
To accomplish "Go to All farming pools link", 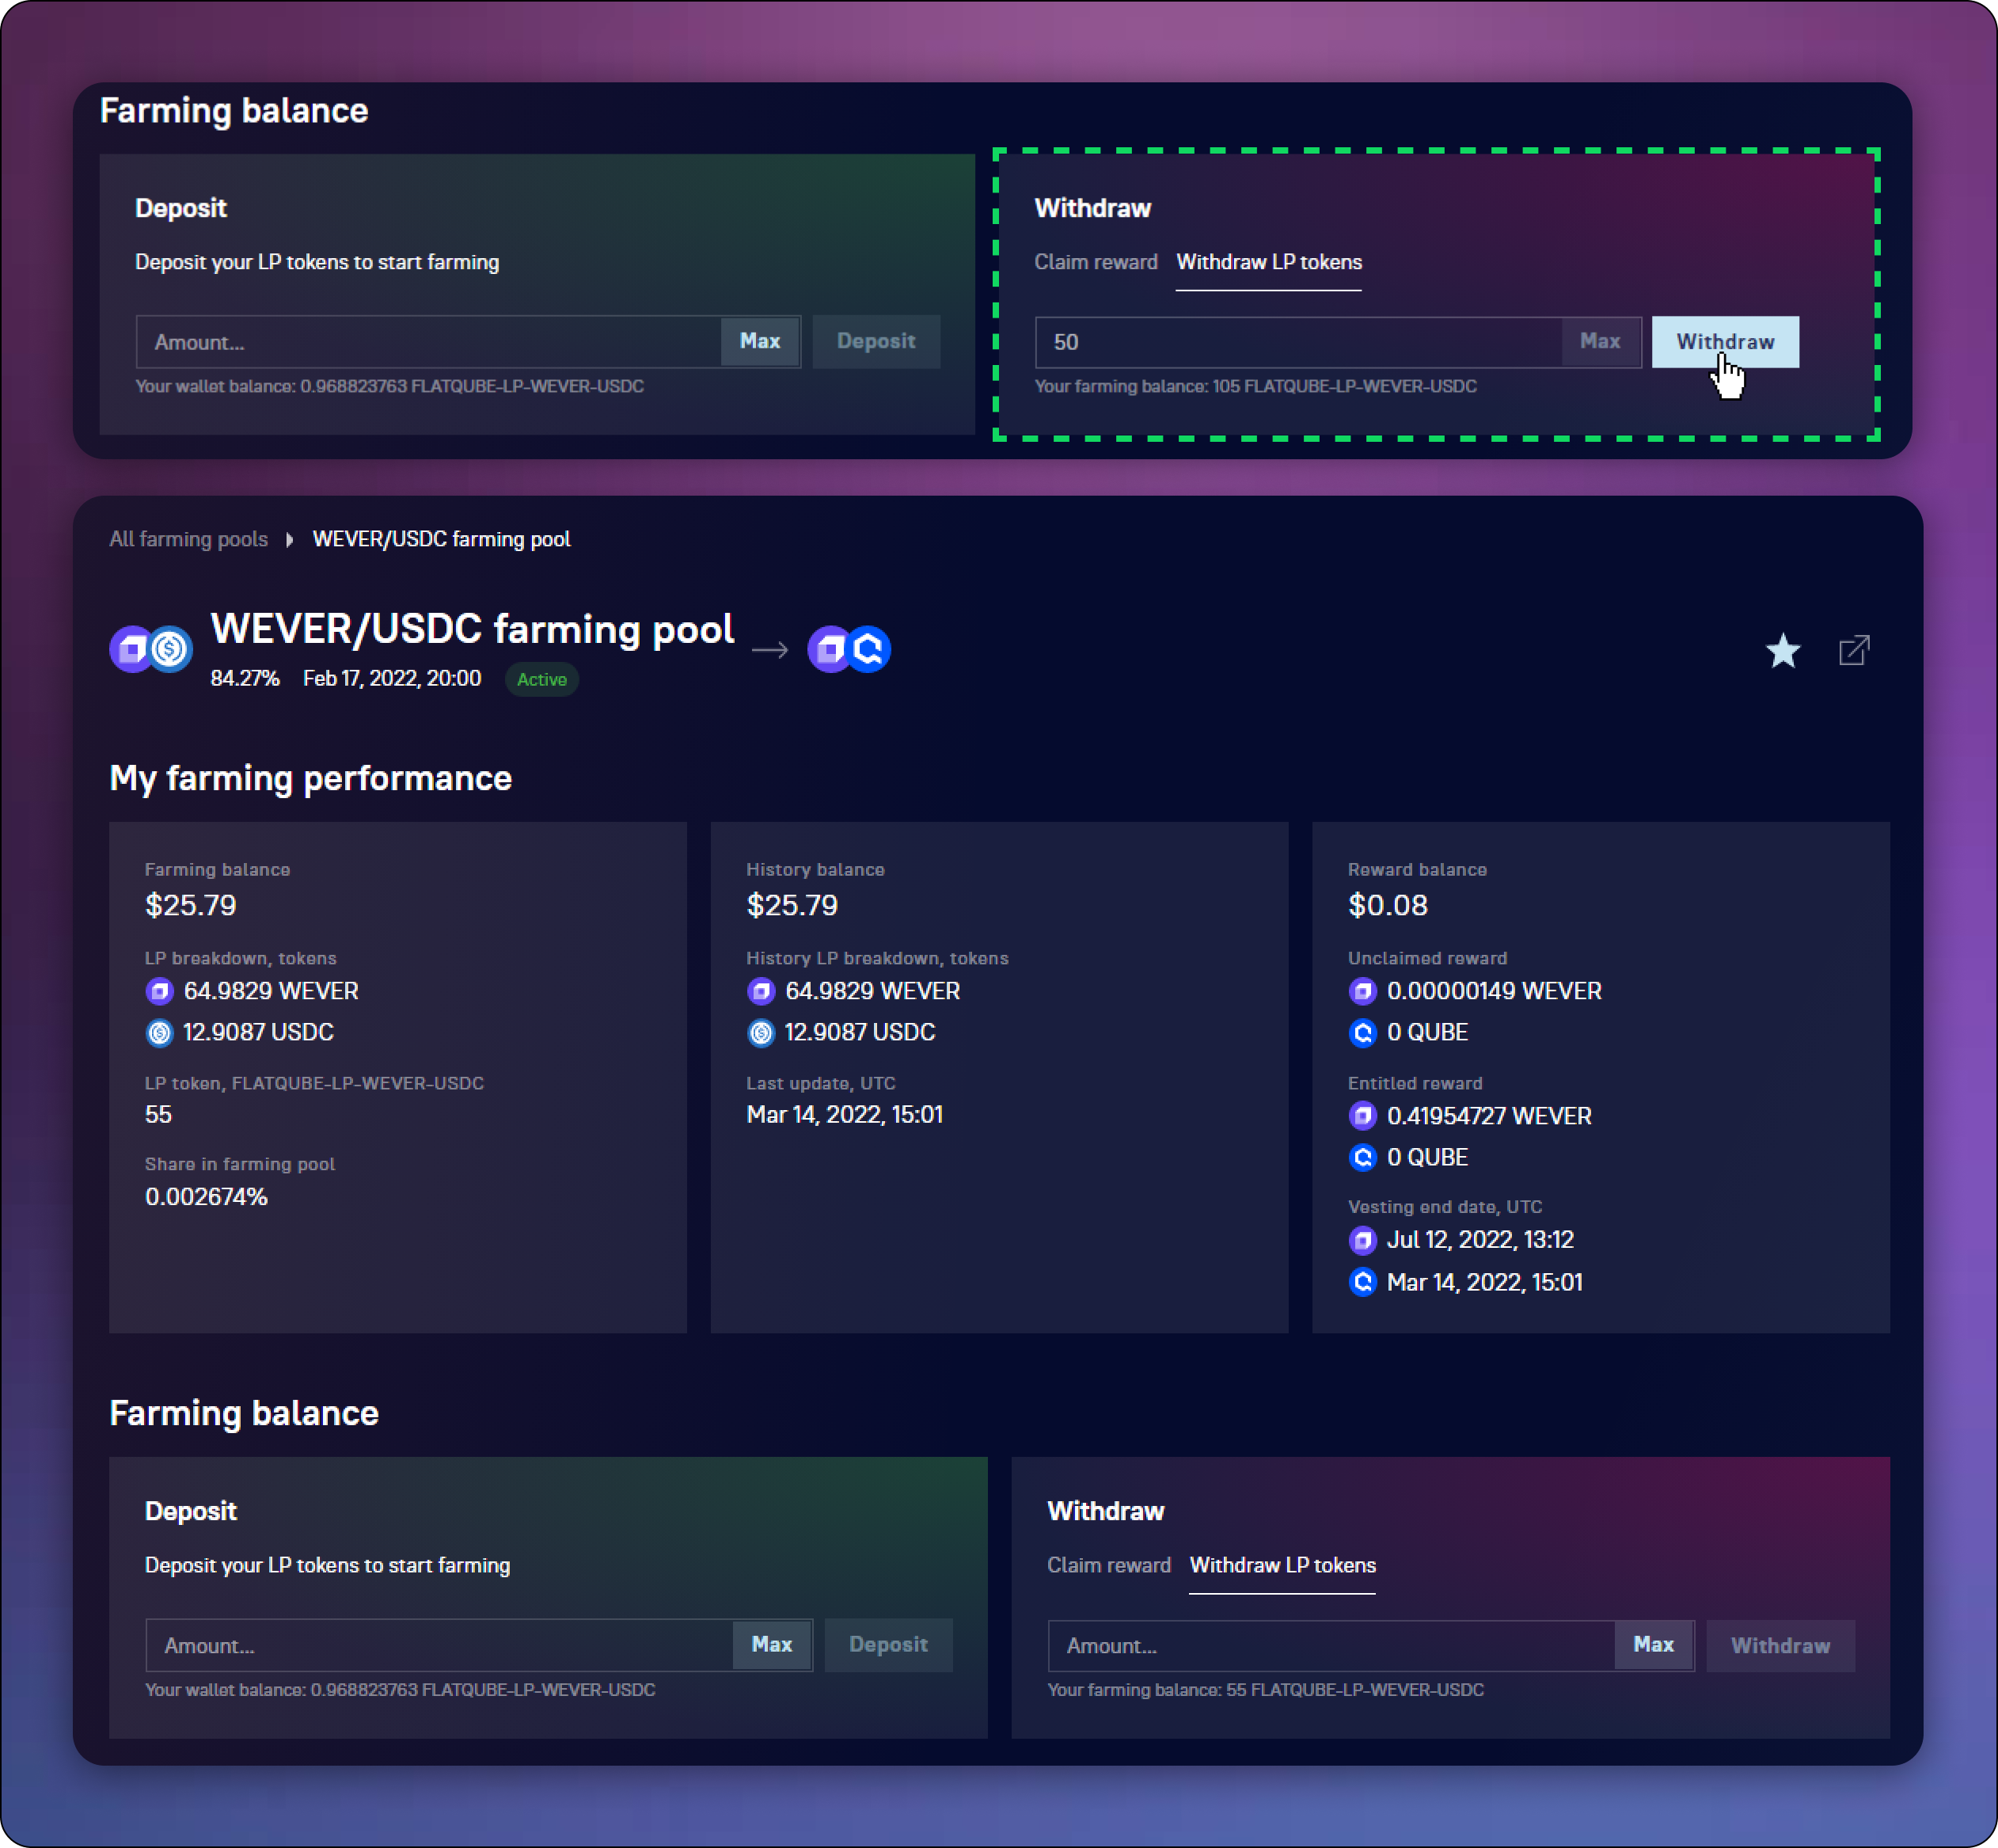I will pyautogui.click(x=188, y=540).
